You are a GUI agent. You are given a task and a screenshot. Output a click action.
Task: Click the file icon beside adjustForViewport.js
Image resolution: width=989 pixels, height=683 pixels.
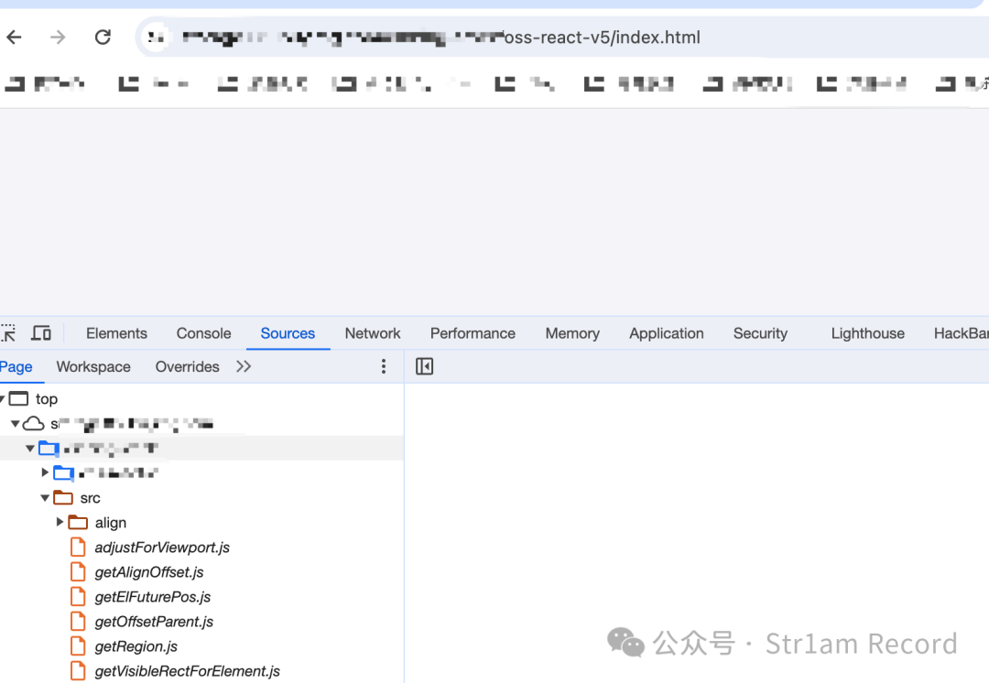tap(78, 547)
